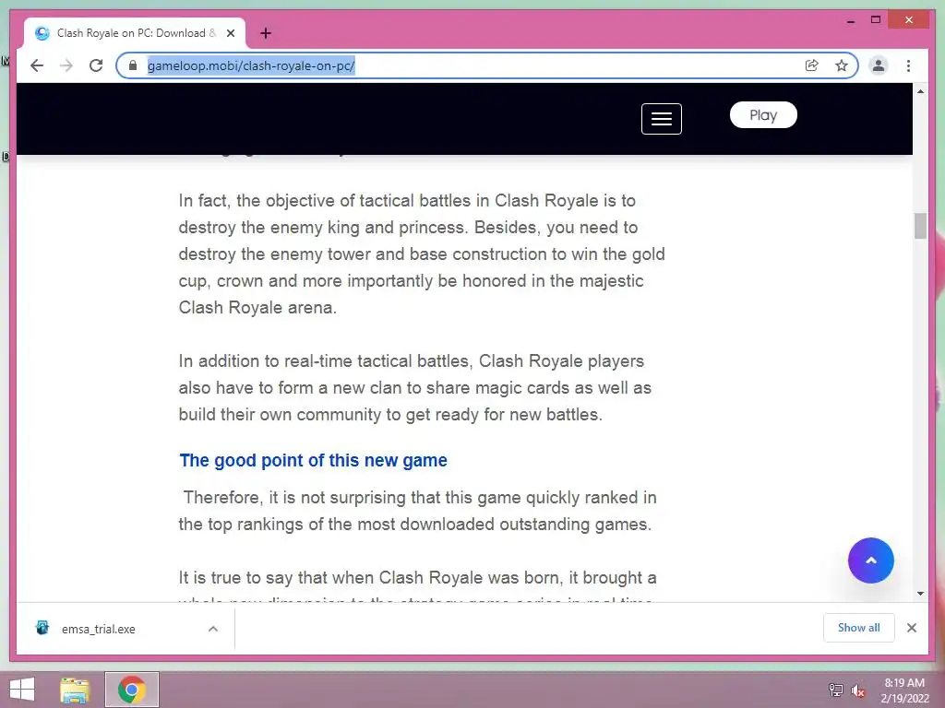The width and height of the screenshot is (945, 708).
Task: Bookmark this page with the star
Action: 842,65
